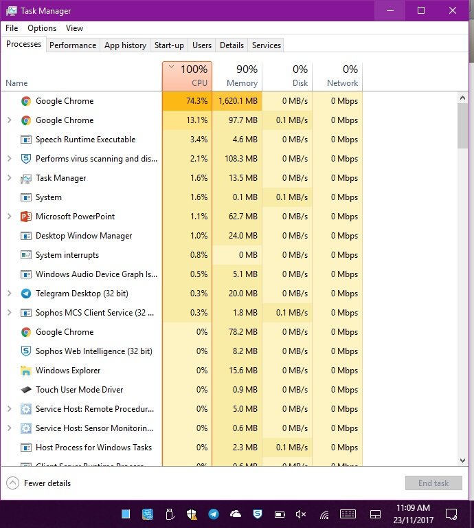
Task: Select the Windows Explorer process name
Action: click(68, 371)
